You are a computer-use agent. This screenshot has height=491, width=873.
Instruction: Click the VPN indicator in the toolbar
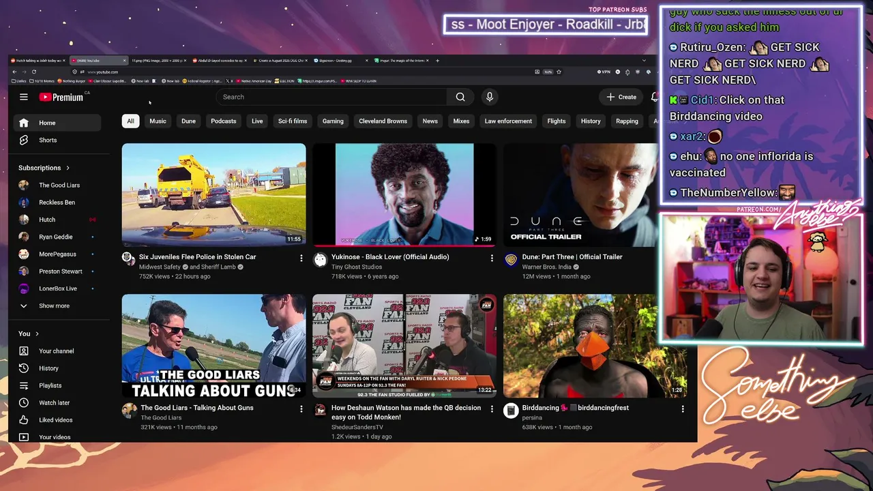click(x=604, y=72)
